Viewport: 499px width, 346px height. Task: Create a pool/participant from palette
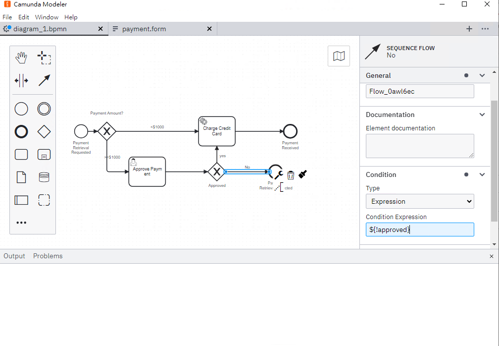pyautogui.click(x=21, y=200)
